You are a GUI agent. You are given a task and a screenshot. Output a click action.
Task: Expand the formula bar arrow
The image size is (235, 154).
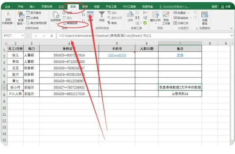coord(232,36)
